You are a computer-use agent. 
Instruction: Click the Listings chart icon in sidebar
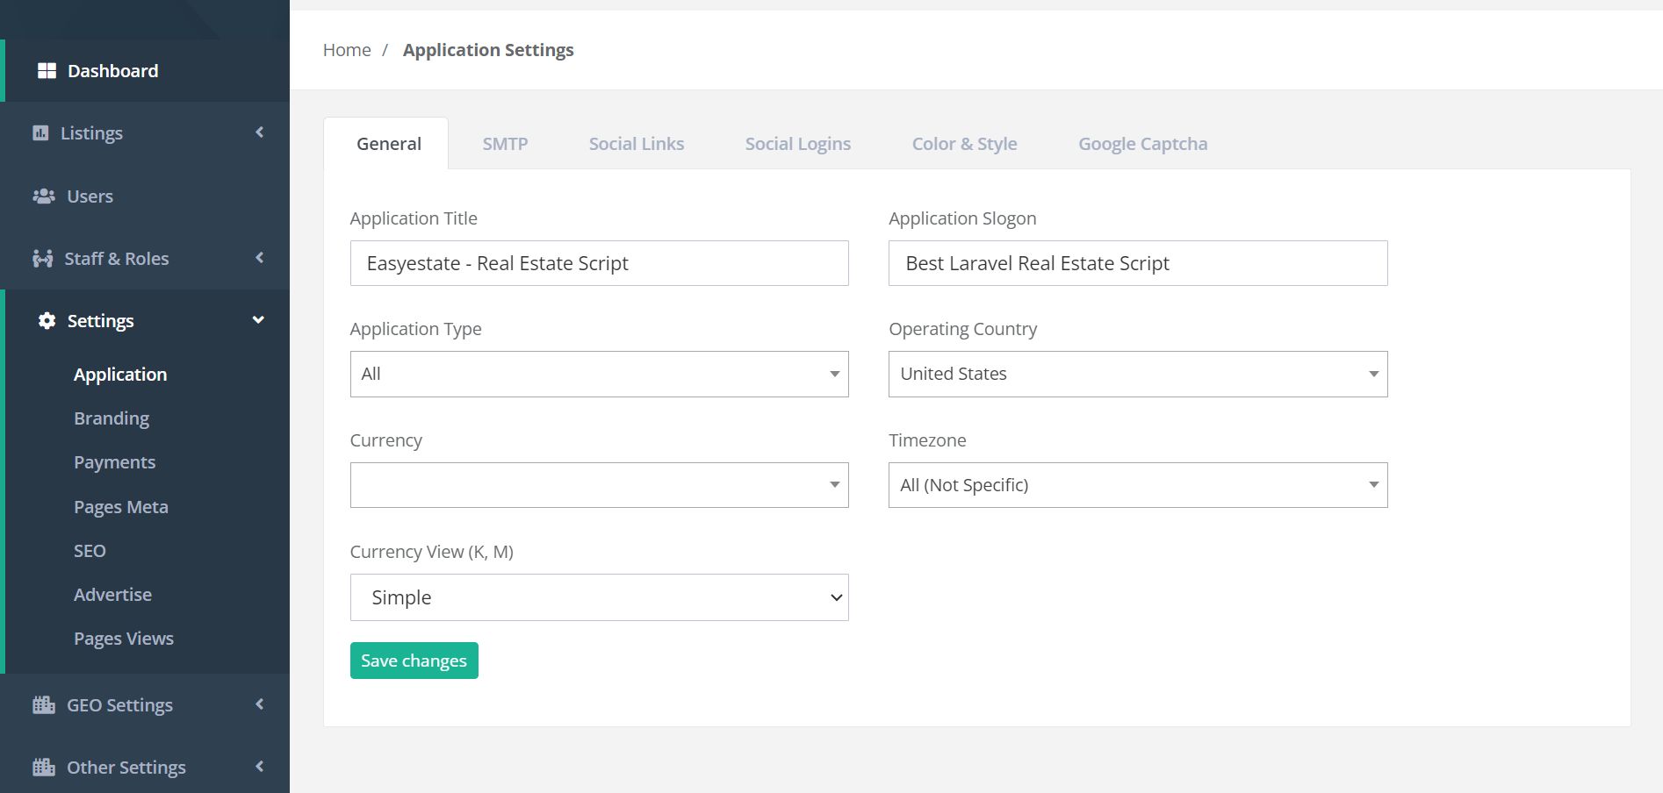40,133
